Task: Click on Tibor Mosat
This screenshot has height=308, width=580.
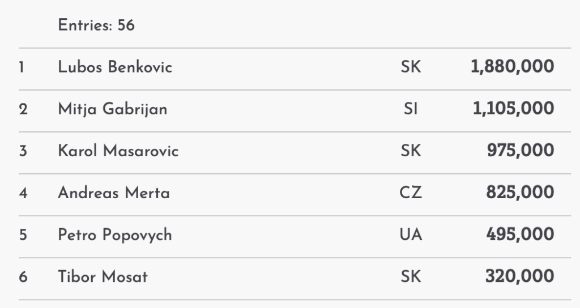Action: [x=103, y=277]
